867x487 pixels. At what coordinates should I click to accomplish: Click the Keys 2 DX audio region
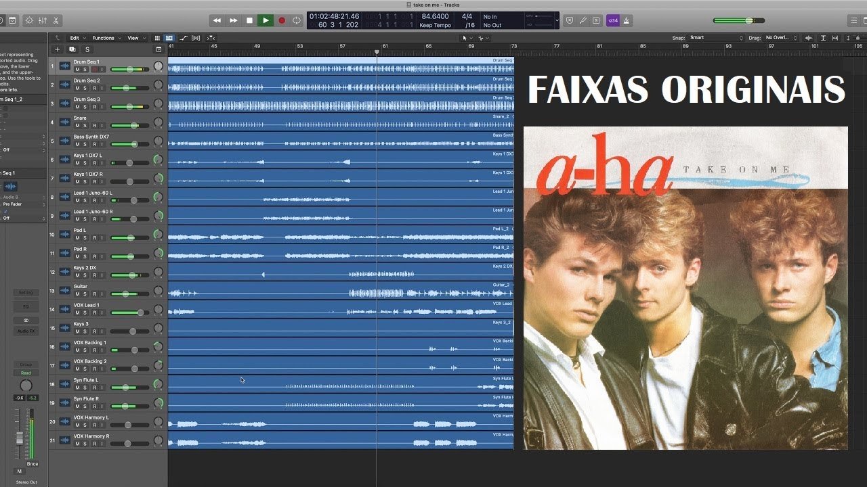[341, 273]
